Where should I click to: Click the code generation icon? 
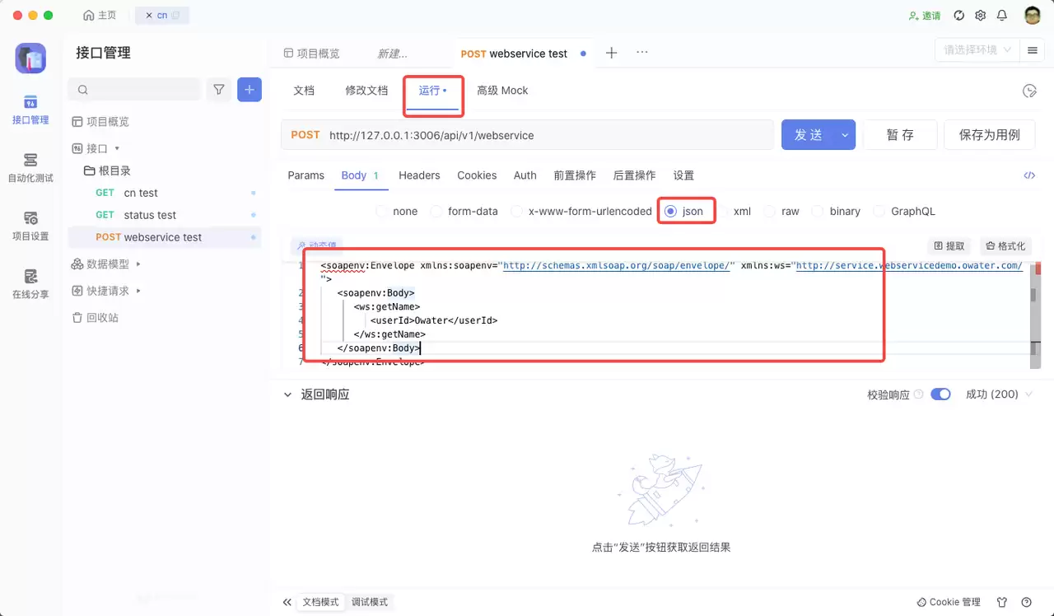[x=1028, y=175]
